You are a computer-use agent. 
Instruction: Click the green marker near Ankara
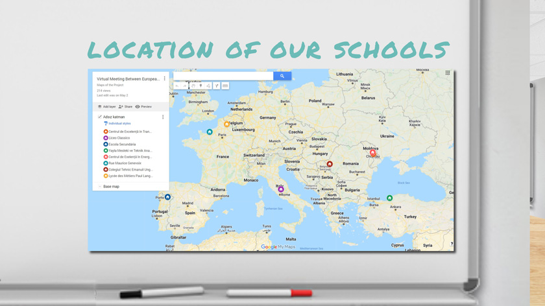389,198
